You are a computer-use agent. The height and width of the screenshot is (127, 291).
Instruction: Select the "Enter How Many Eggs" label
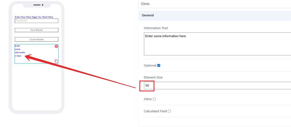(x=34, y=17)
